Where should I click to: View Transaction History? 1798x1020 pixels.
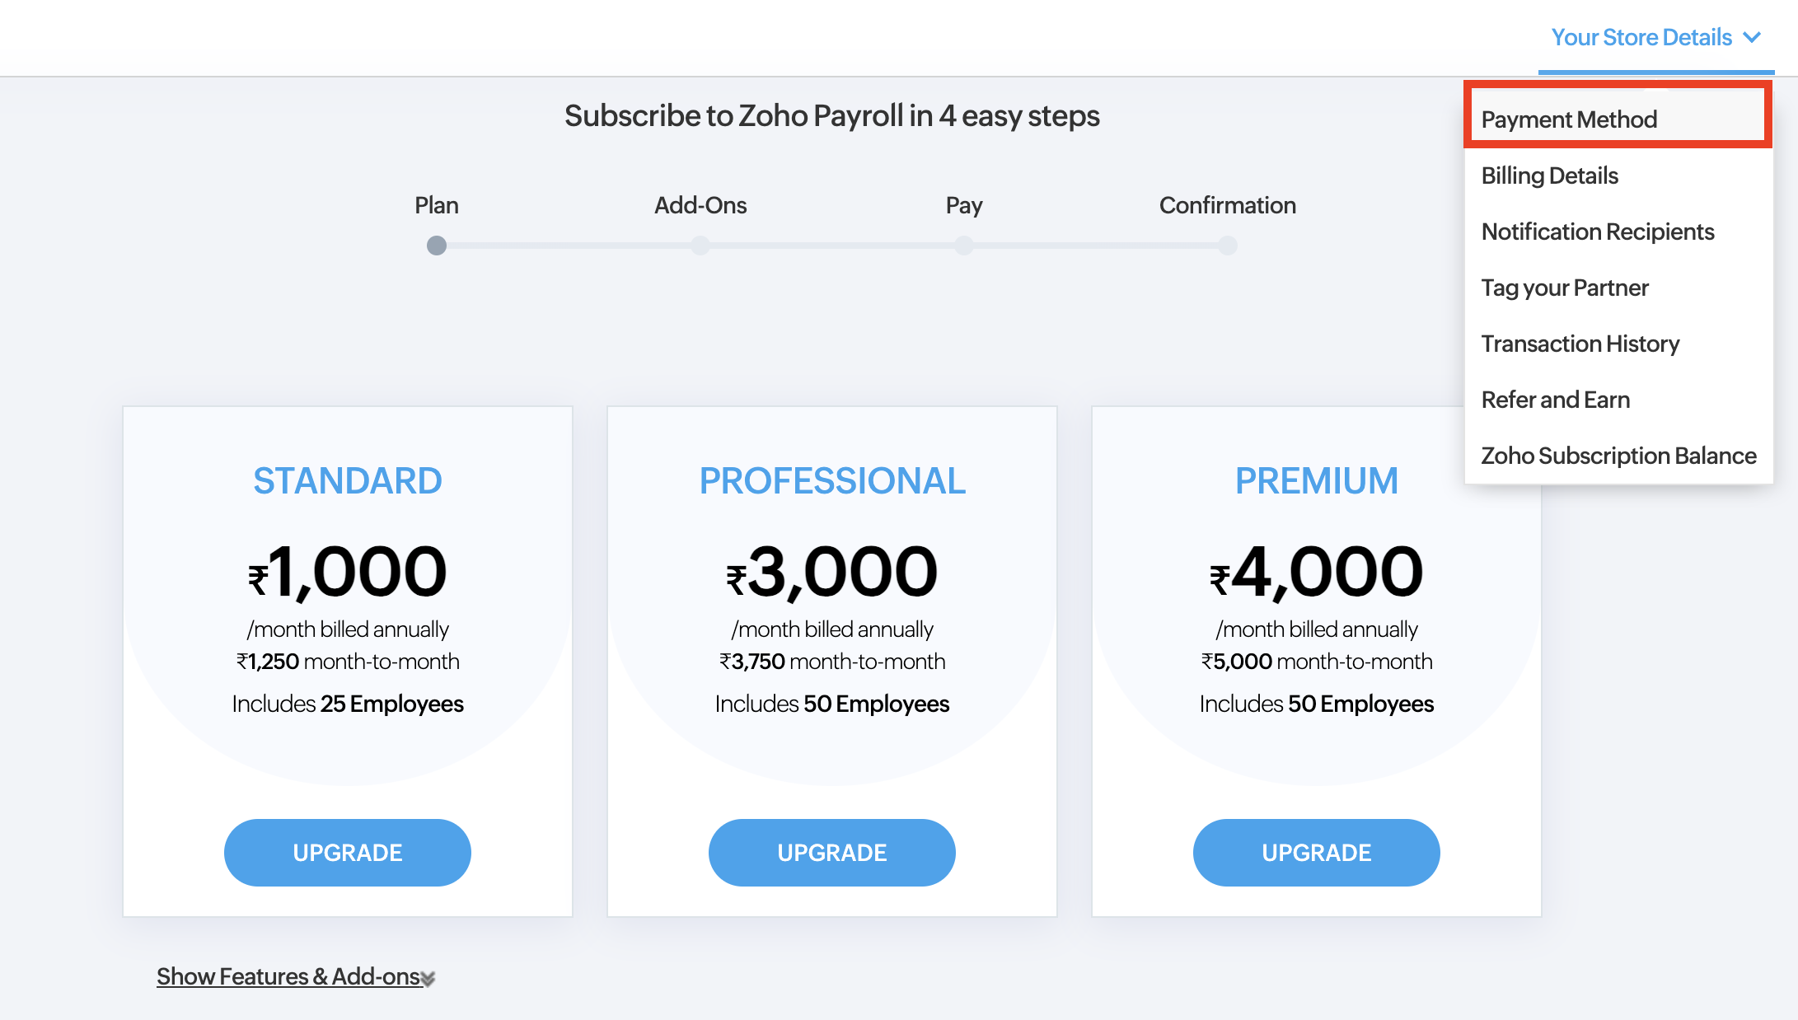point(1580,344)
